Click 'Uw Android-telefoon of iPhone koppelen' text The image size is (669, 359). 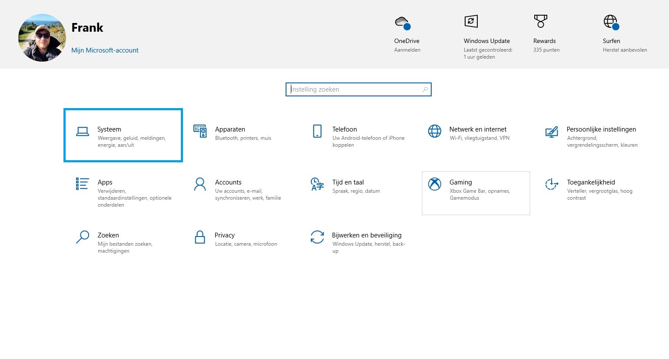(x=368, y=142)
